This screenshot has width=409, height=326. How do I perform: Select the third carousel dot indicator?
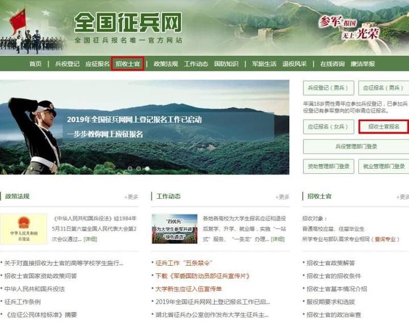point(147,169)
